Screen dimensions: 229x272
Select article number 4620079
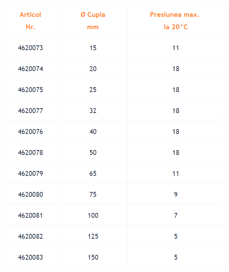click(30, 174)
